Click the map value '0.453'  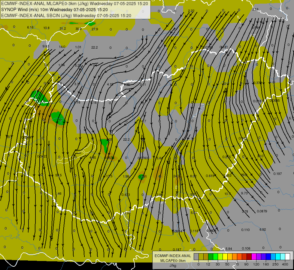[x=227, y=175]
